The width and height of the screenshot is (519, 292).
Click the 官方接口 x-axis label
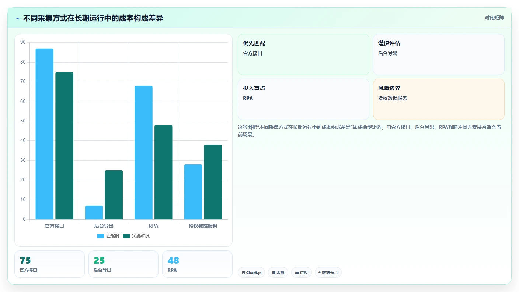point(55,226)
